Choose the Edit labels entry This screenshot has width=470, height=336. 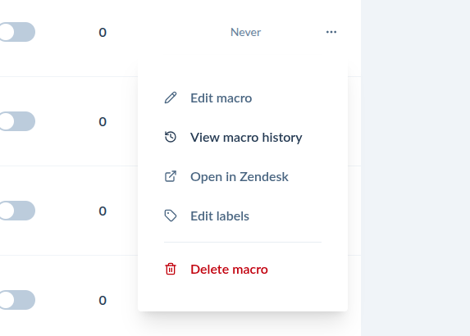point(220,216)
